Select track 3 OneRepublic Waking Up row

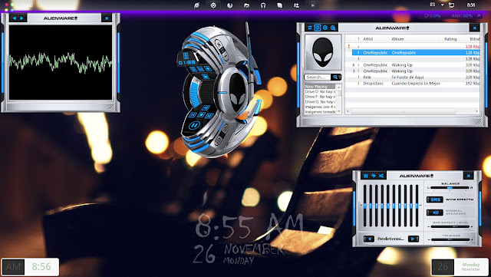[416, 71]
